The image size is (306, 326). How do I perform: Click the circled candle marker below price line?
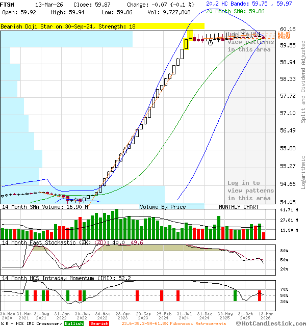coord(211,43)
